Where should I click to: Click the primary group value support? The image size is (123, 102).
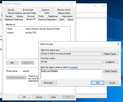pyautogui.click(x=26, y=71)
